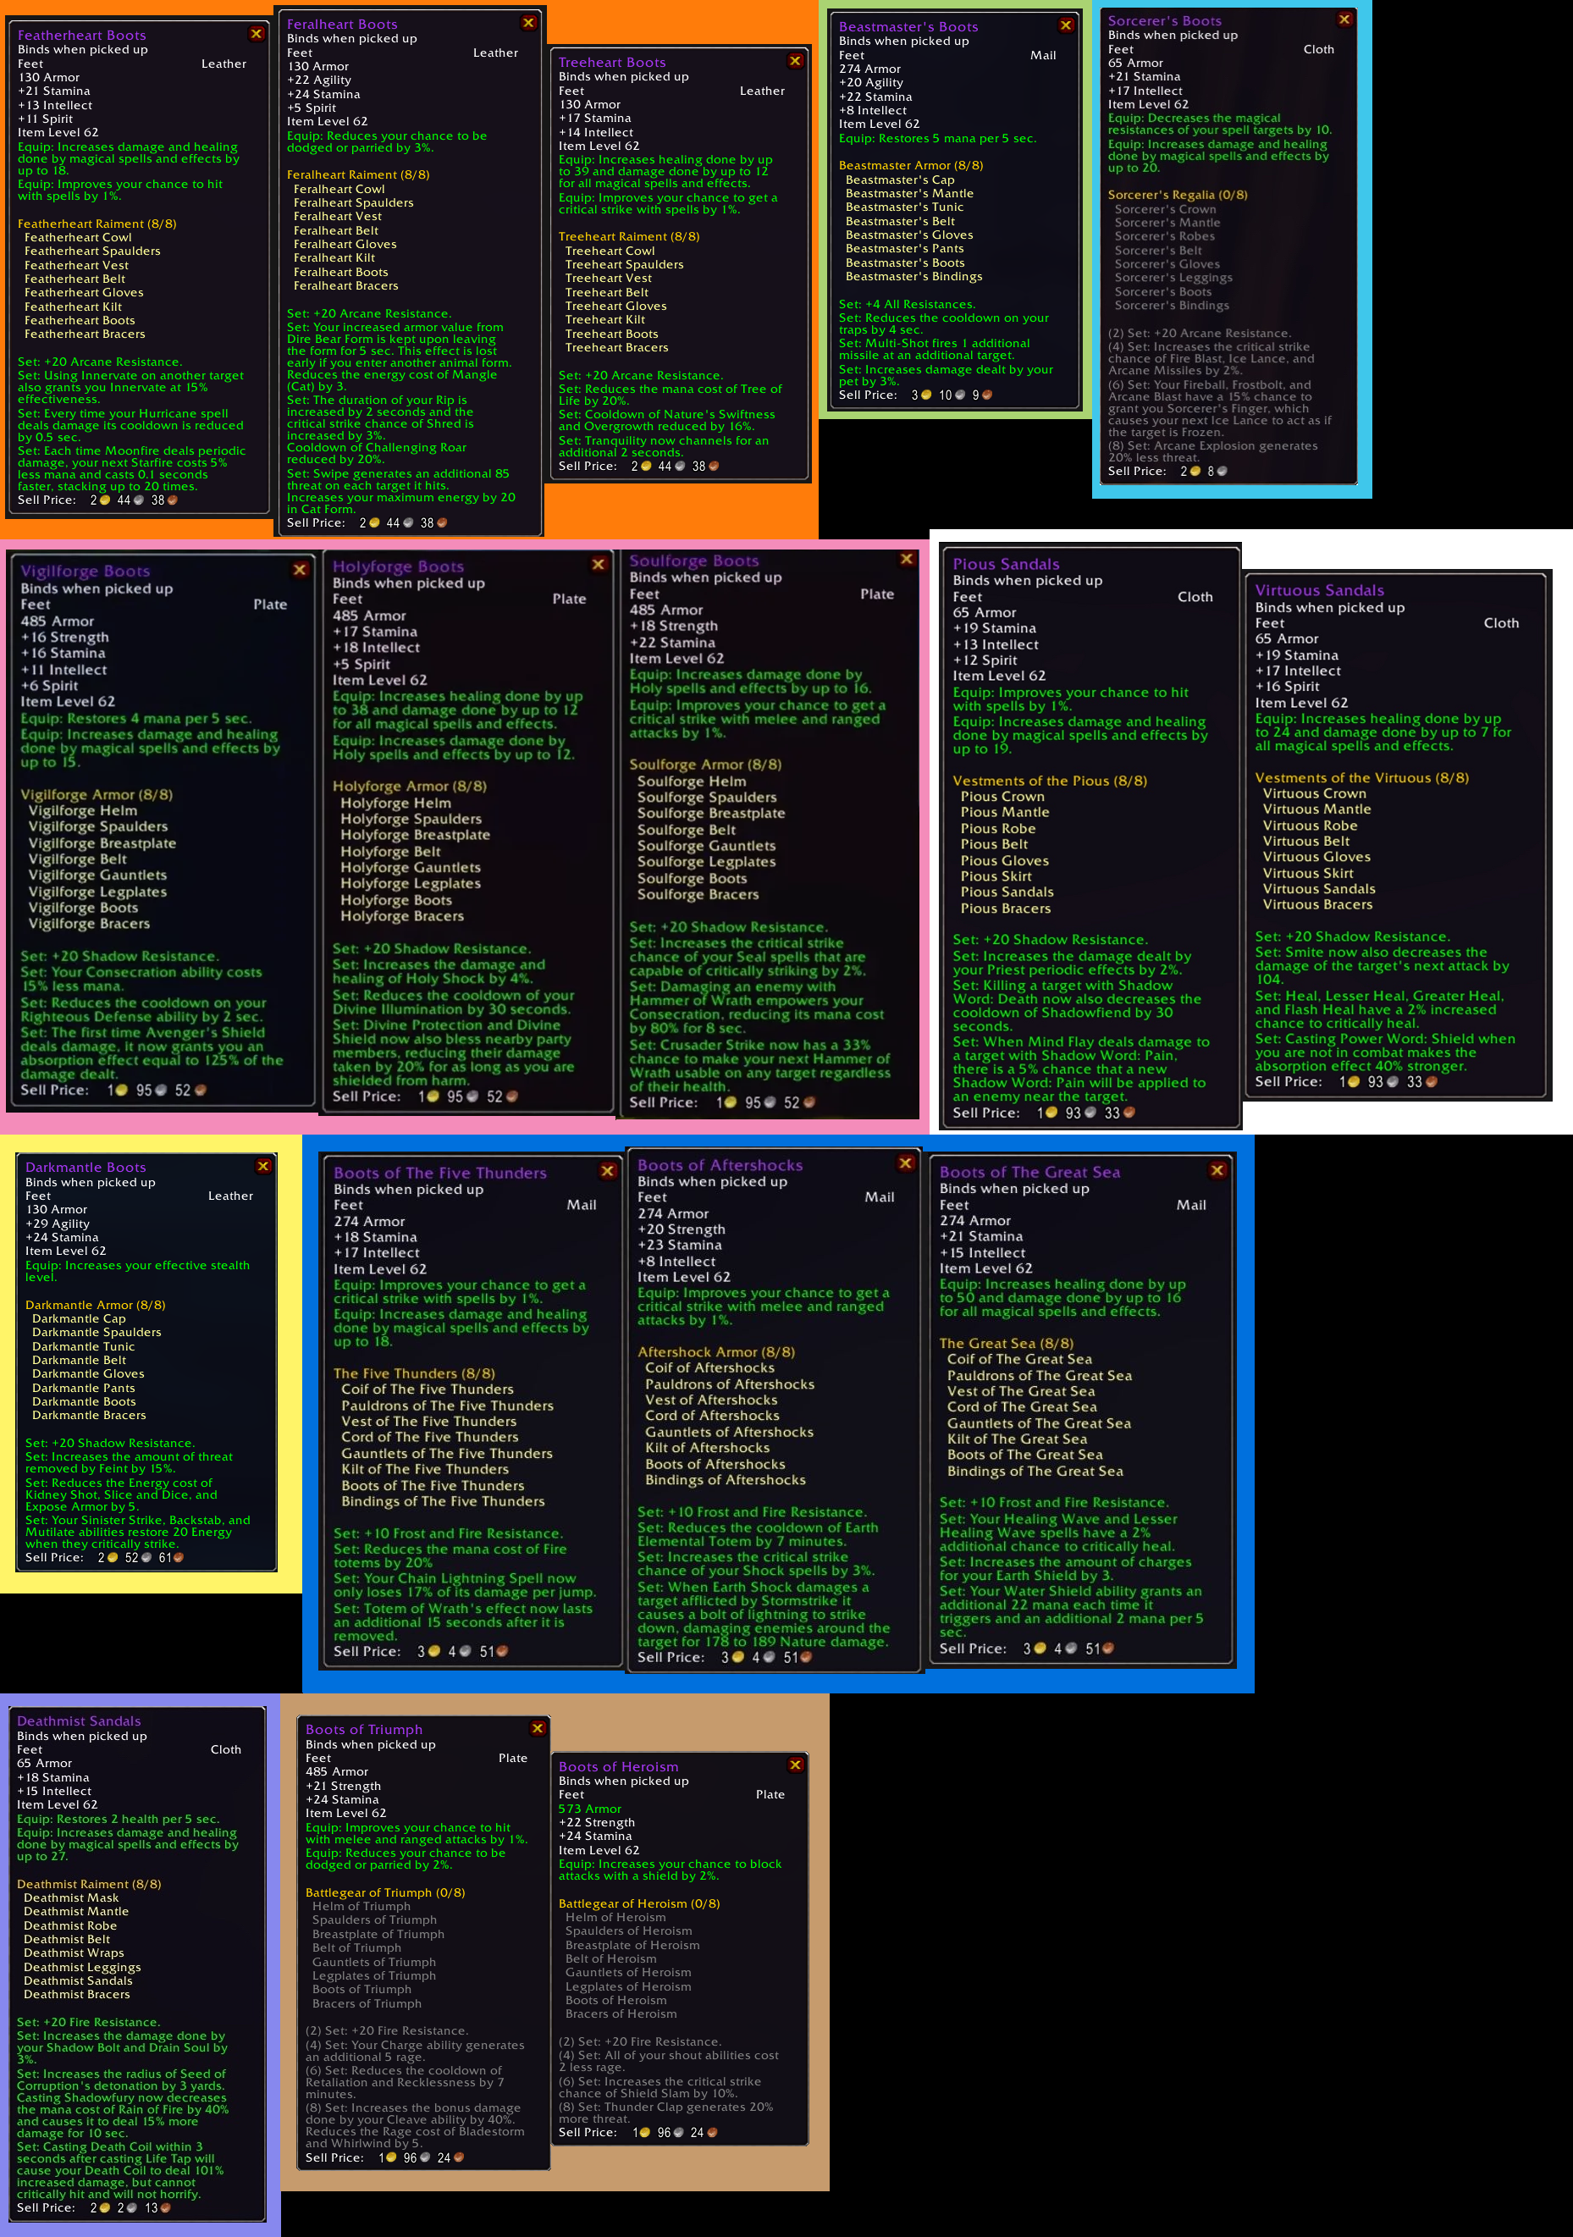
Task: Select Kilt of The Five Thunders
Action: (425, 1470)
